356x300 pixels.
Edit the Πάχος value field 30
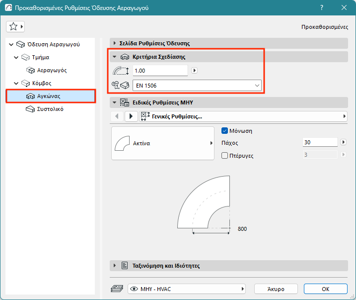[320, 142]
